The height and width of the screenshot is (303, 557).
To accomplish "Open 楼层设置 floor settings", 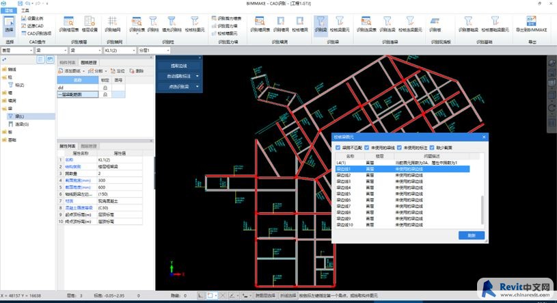I will [90, 24].
